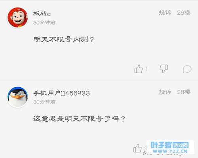
Task: Like 板砖c's comment with thumbs-up icon
Action: point(139,69)
